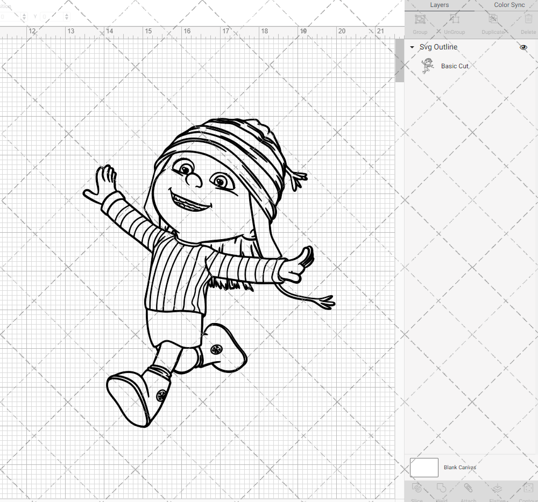538x502 pixels.
Task: Decrease the X position with the stepper arrow
Action: tap(24, 19)
